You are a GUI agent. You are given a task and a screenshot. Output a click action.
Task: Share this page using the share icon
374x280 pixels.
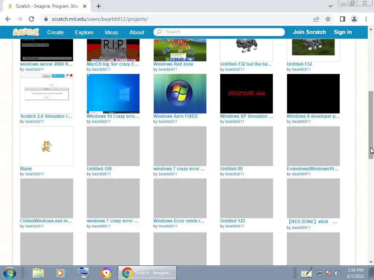click(x=316, y=19)
